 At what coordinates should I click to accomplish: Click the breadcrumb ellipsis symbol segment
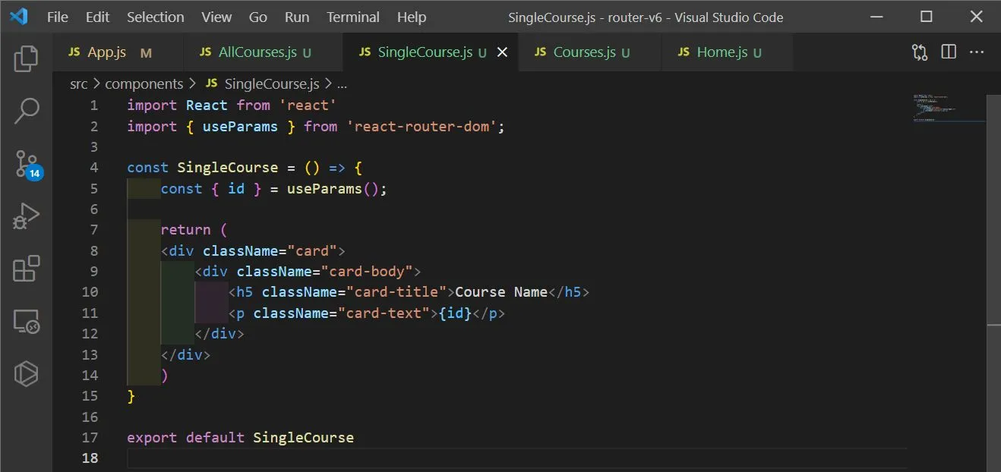pos(342,83)
